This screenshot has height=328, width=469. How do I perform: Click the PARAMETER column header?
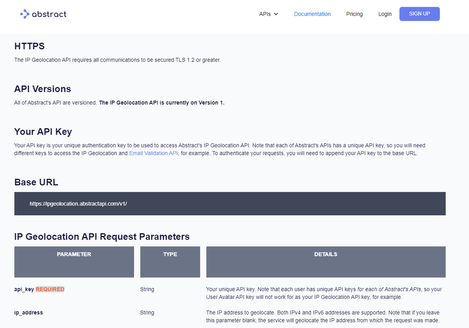tap(74, 262)
